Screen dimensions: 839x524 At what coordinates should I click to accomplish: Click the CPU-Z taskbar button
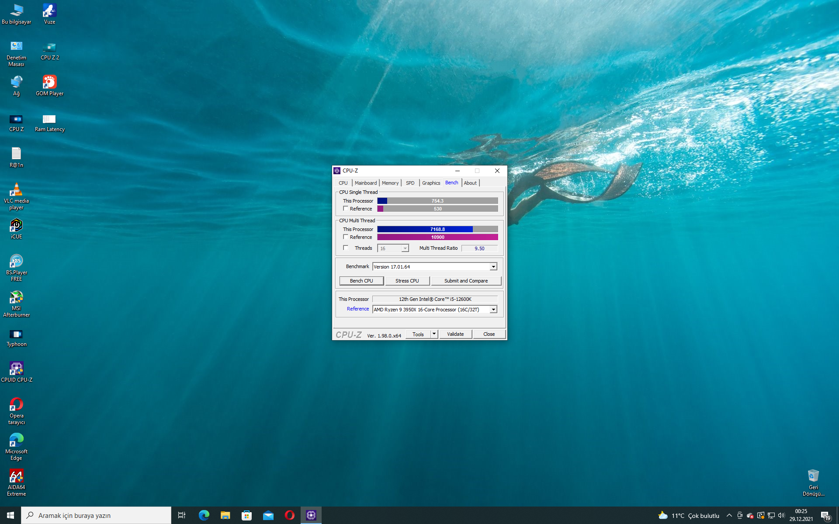click(x=311, y=515)
